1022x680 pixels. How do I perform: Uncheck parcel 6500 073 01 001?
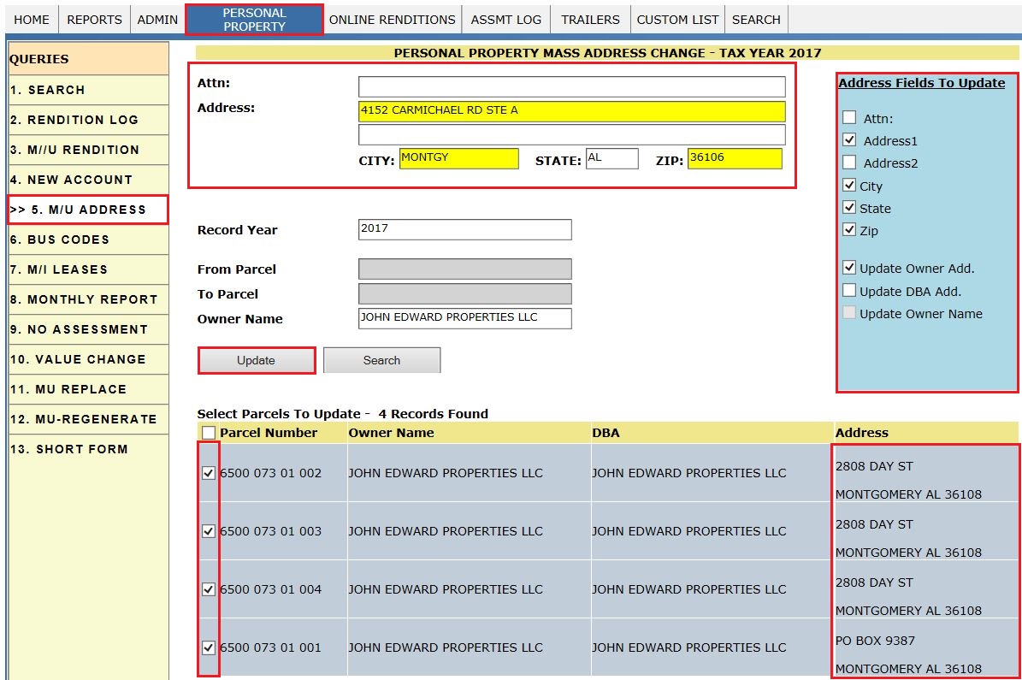[209, 647]
